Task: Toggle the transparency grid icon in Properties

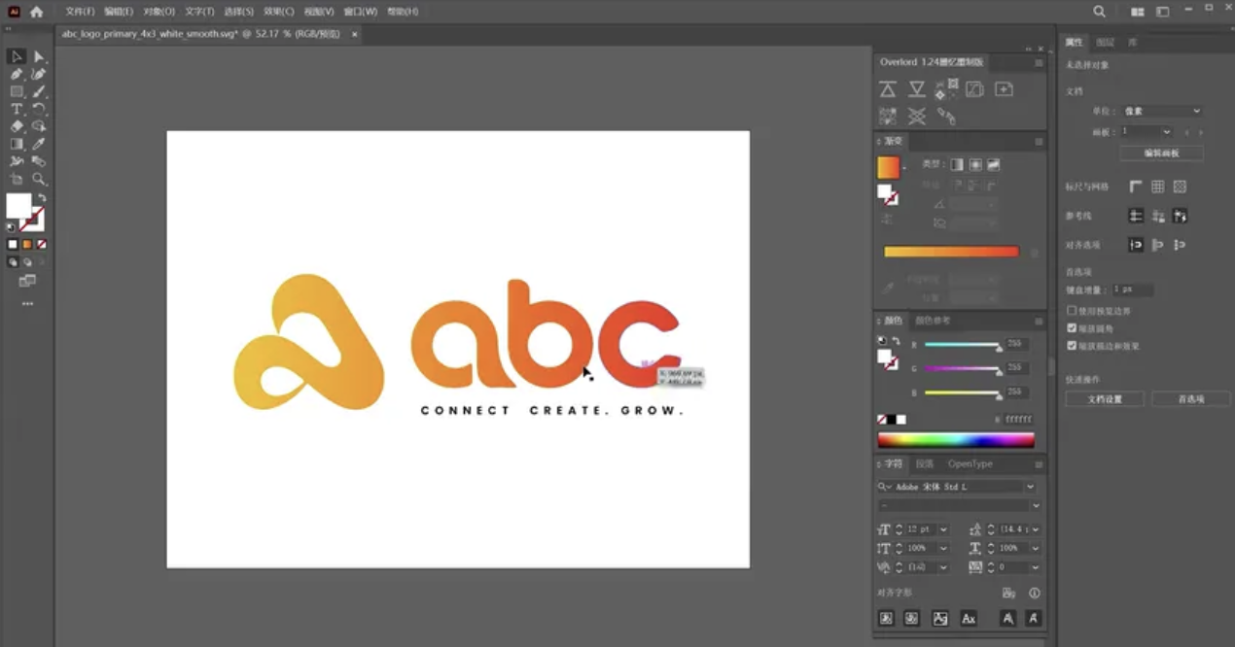Action: pos(1180,187)
